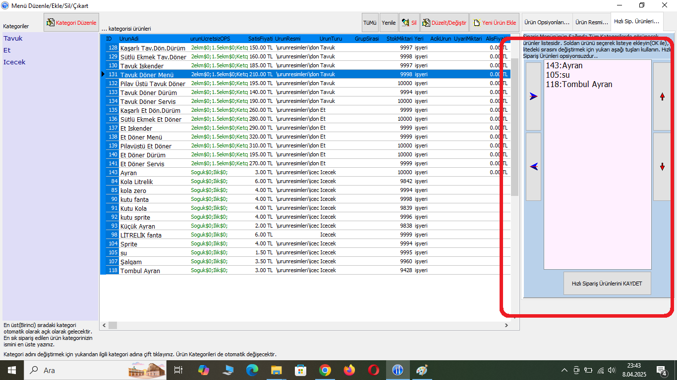Select the Pilavüstü Et Döner row
Image resolution: width=677 pixels, height=380 pixels.
305,146
